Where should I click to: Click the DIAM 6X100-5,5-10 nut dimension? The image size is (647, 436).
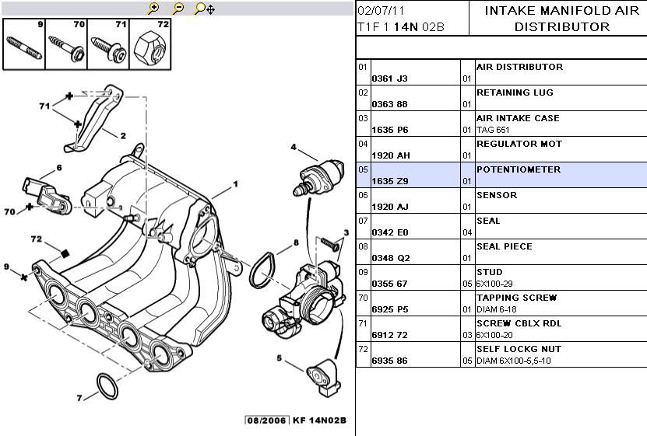pyautogui.click(x=514, y=361)
